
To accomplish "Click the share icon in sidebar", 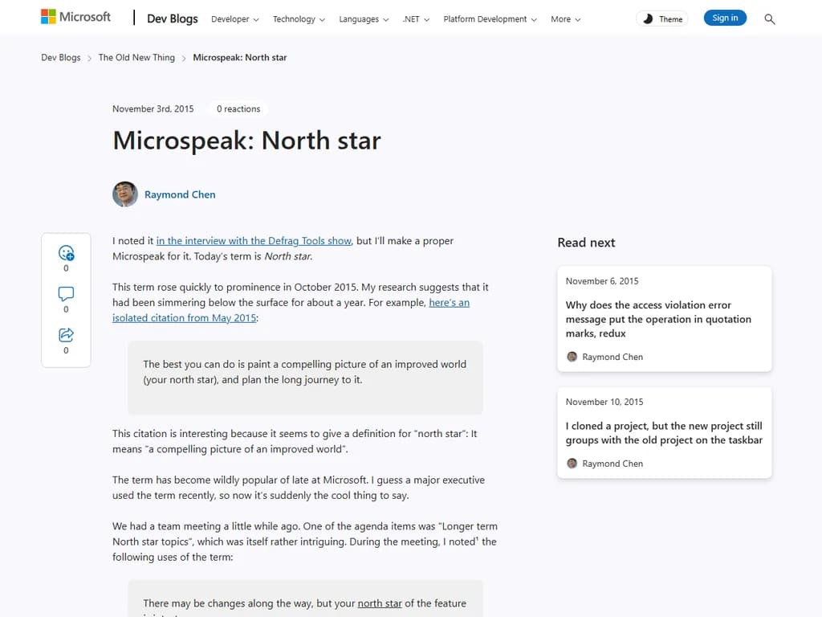I will pyautogui.click(x=66, y=335).
